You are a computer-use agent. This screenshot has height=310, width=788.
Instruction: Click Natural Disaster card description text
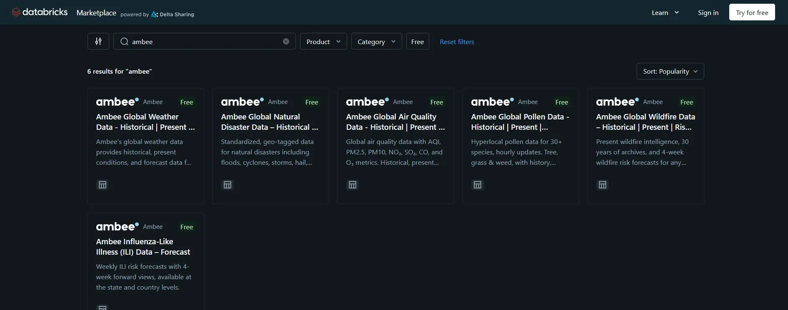tap(268, 152)
